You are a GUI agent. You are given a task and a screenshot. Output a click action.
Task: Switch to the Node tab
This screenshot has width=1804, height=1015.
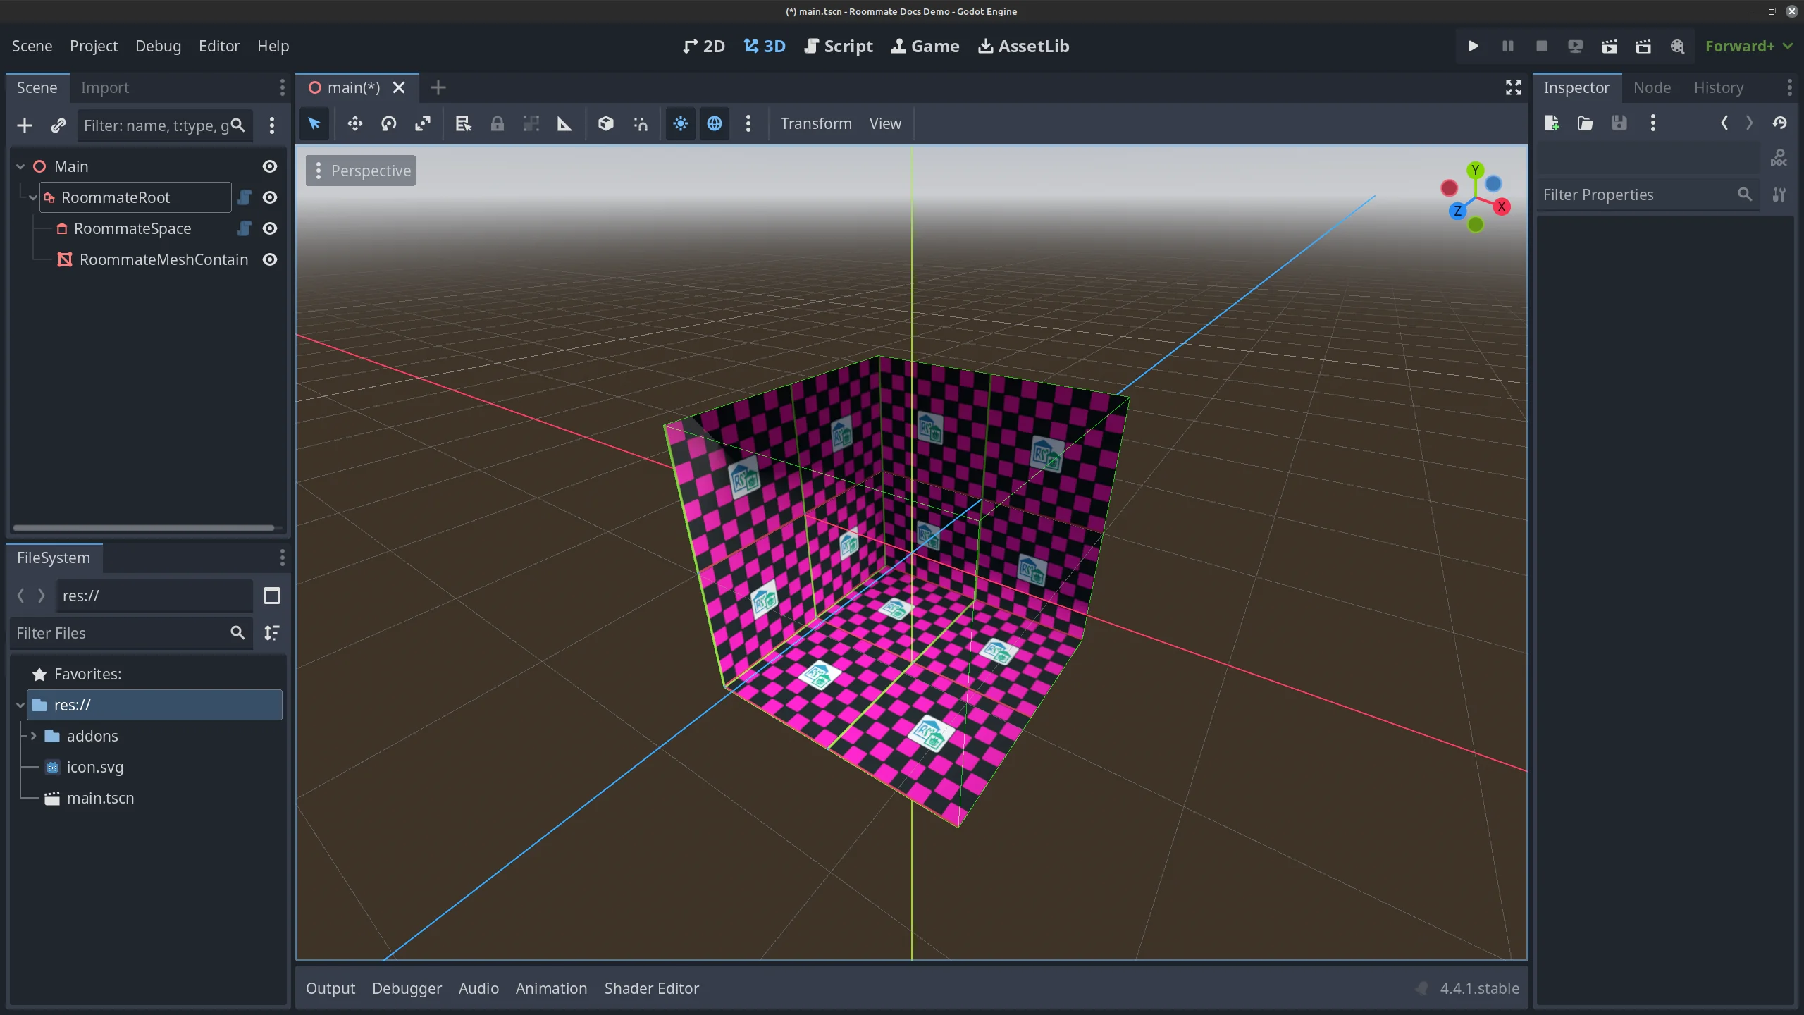pos(1652,87)
